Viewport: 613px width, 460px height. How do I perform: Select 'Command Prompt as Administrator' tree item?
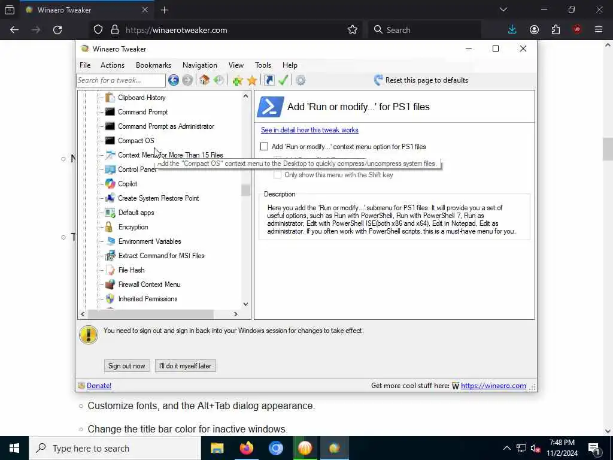pyautogui.click(x=166, y=126)
